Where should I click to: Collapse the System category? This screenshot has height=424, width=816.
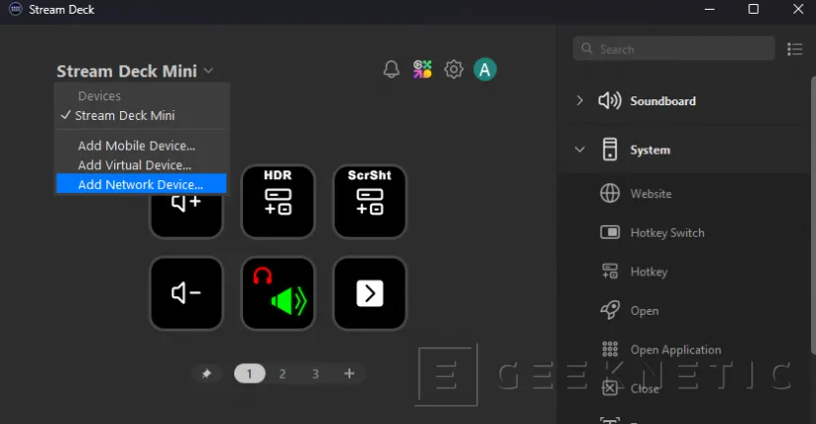(580, 150)
